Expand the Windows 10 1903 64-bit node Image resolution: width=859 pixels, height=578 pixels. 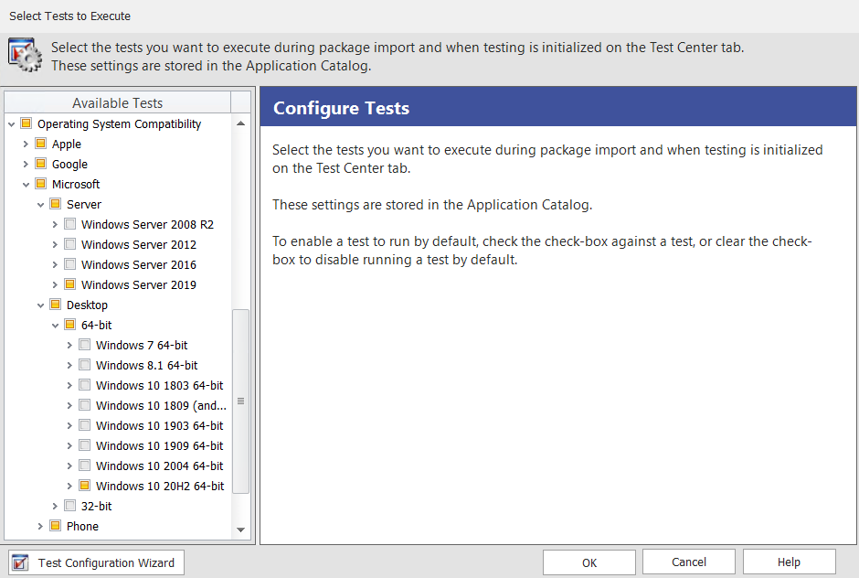pos(69,425)
